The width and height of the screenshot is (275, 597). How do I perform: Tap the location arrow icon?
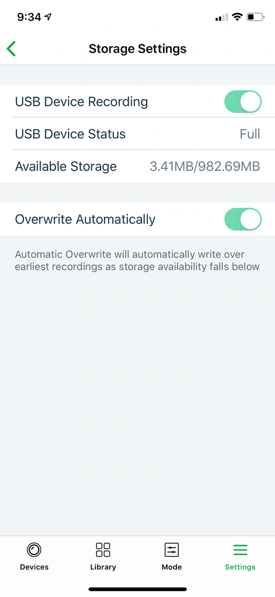[48, 17]
